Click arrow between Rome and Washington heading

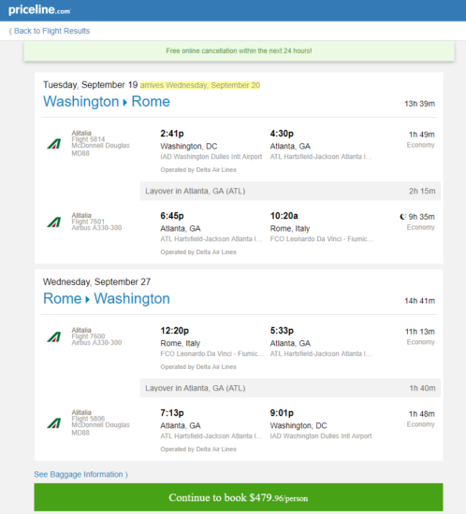pyautogui.click(x=88, y=299)
